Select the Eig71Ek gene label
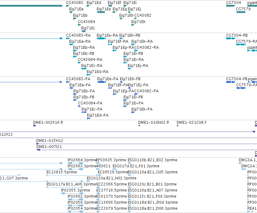Viewport: 257px width, 213px height. tap(139, 22)
